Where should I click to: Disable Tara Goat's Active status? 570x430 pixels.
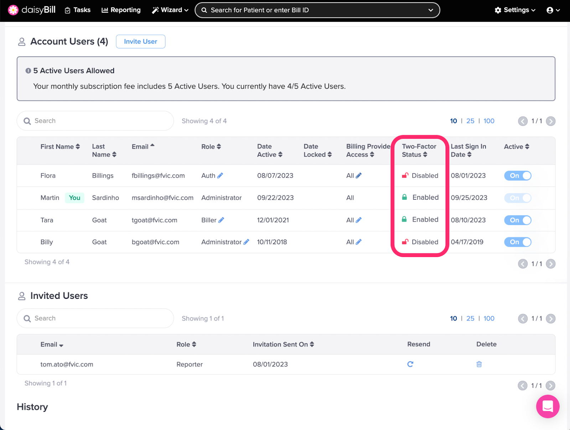[x=517, y=220]
